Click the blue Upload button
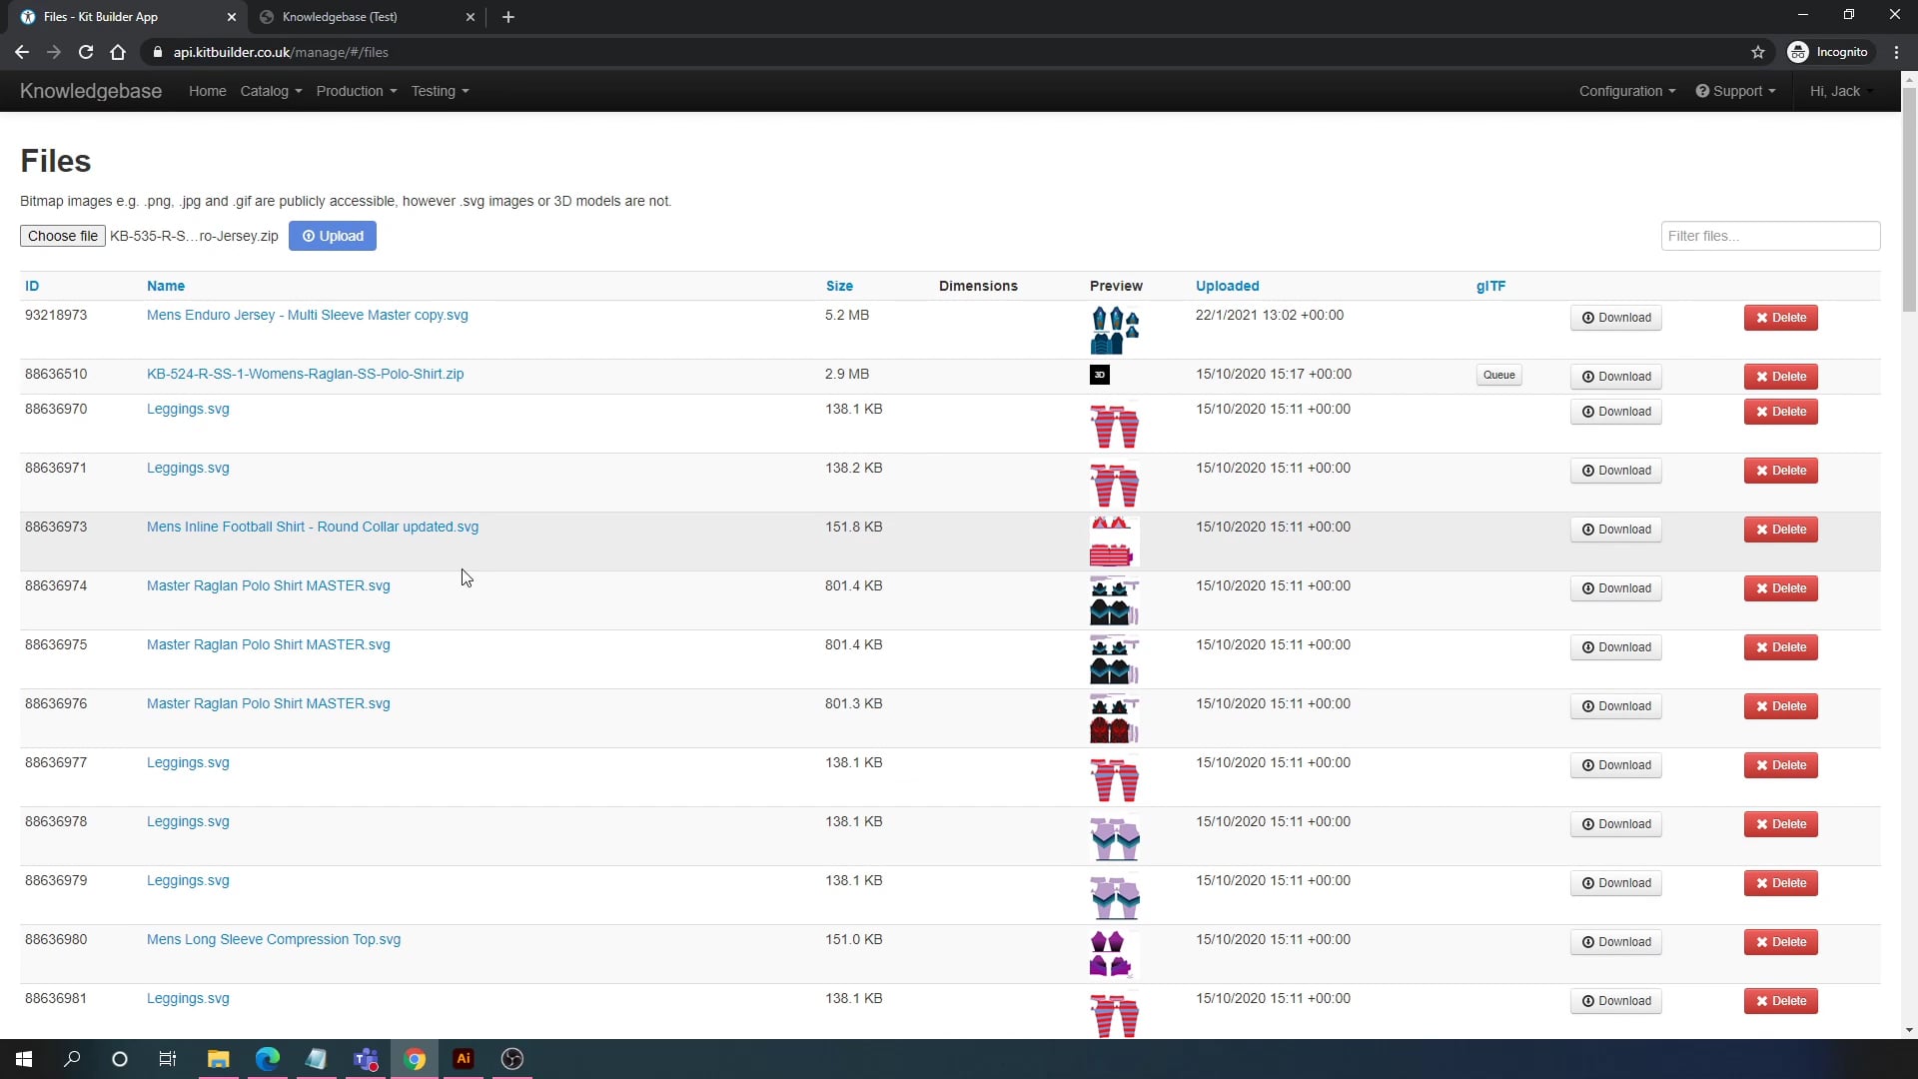This screenshot has height=1079, width=1918. click(x=333, y=236)
